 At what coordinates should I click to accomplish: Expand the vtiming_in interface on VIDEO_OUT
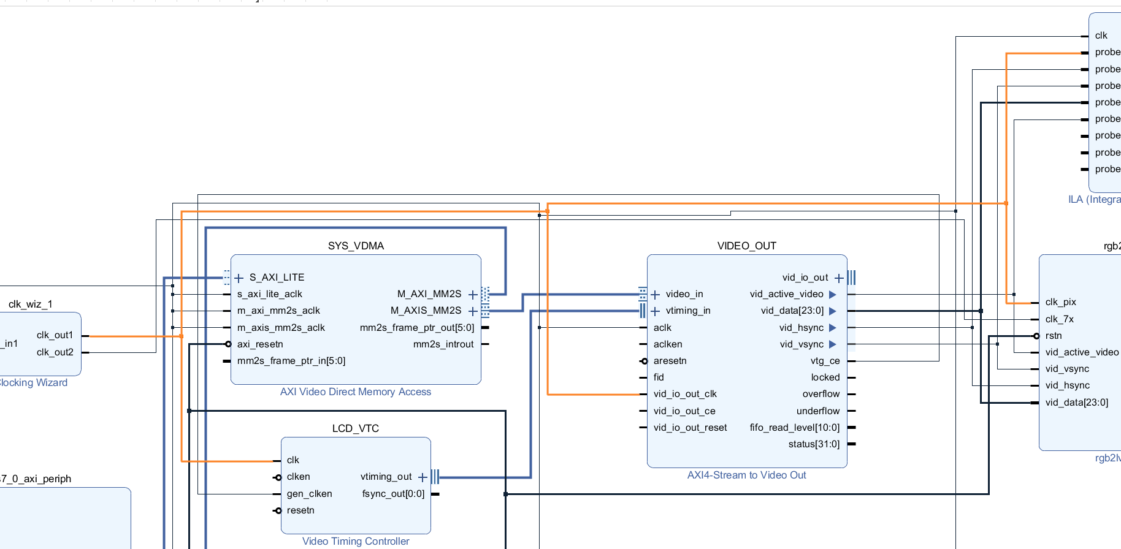[x=656, y=311]
